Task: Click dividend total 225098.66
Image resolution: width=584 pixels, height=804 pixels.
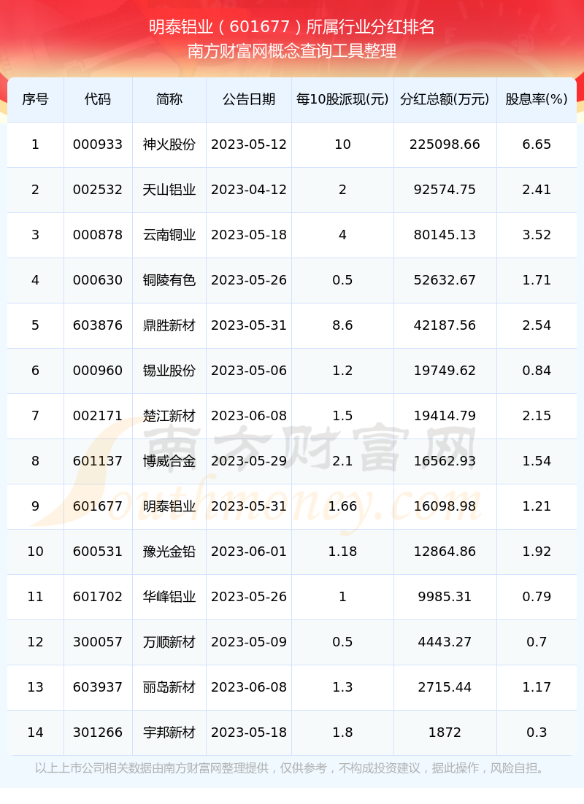Action: [445, 144]
